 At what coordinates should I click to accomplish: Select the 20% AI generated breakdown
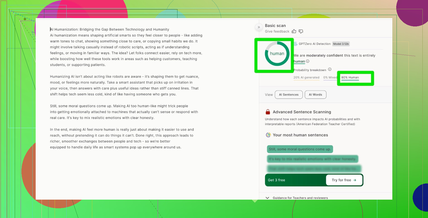tap(306, 78)
